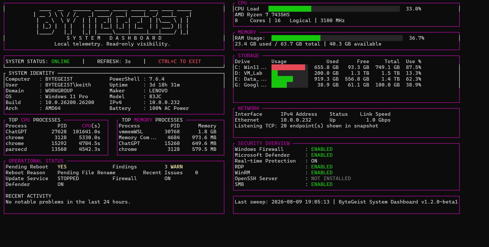This screenshot has width=489, height=247.
Task: Click the 100% AC Power battery value
Action: pyautogui.click(x=169, y=108)
